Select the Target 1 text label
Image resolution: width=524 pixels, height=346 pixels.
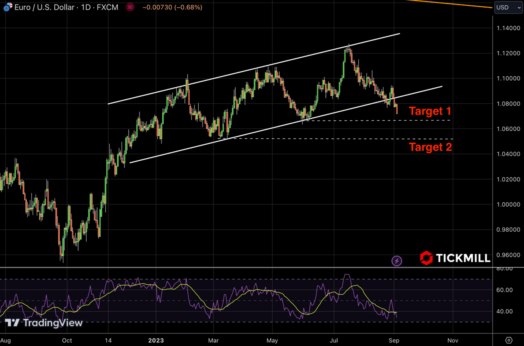tap(430, 111)
